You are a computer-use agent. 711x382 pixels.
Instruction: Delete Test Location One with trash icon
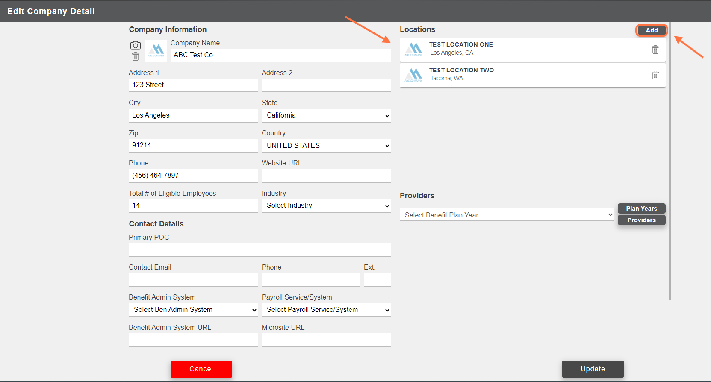pyautogui.click(x=655, y=50)
